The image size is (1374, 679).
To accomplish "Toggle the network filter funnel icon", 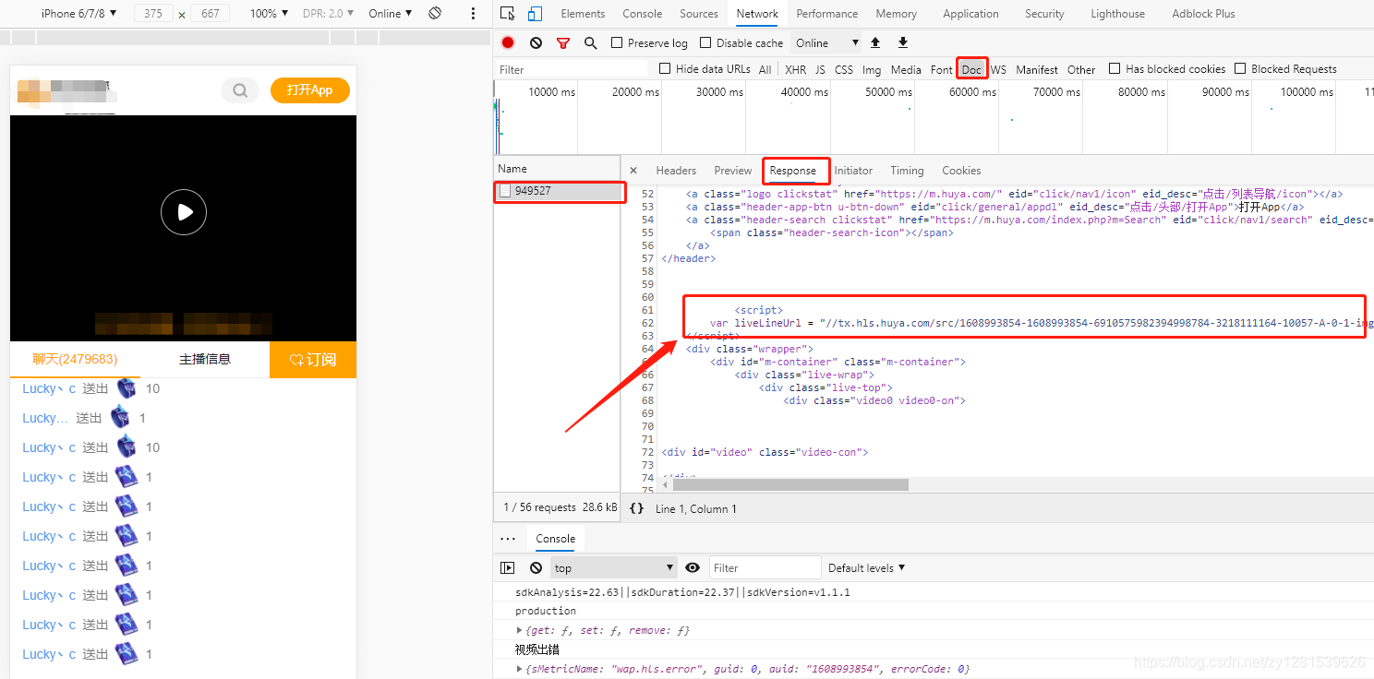I will (x=563, y=43).
